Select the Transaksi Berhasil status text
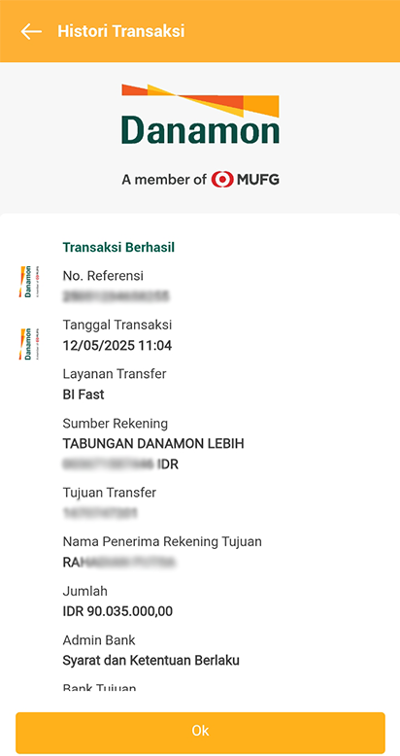This screenshot has width=400, height=756. 118,248
